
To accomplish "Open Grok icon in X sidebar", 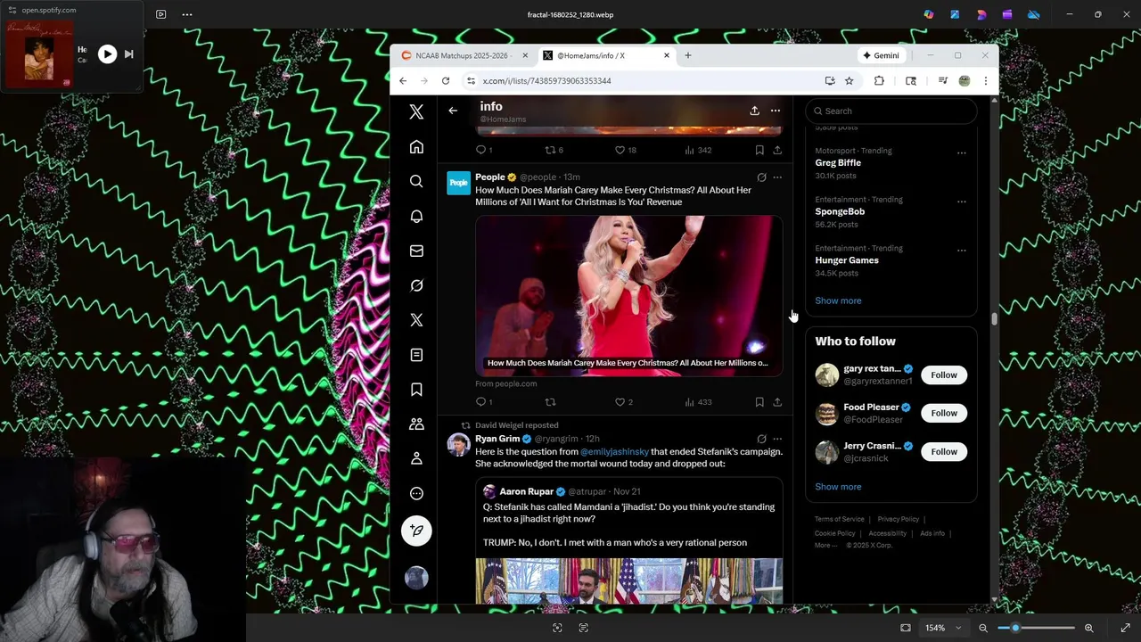I will tap(416, 285).
